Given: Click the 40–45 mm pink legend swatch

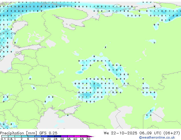Looking at the screenshot, I should (x=77, y=136).
